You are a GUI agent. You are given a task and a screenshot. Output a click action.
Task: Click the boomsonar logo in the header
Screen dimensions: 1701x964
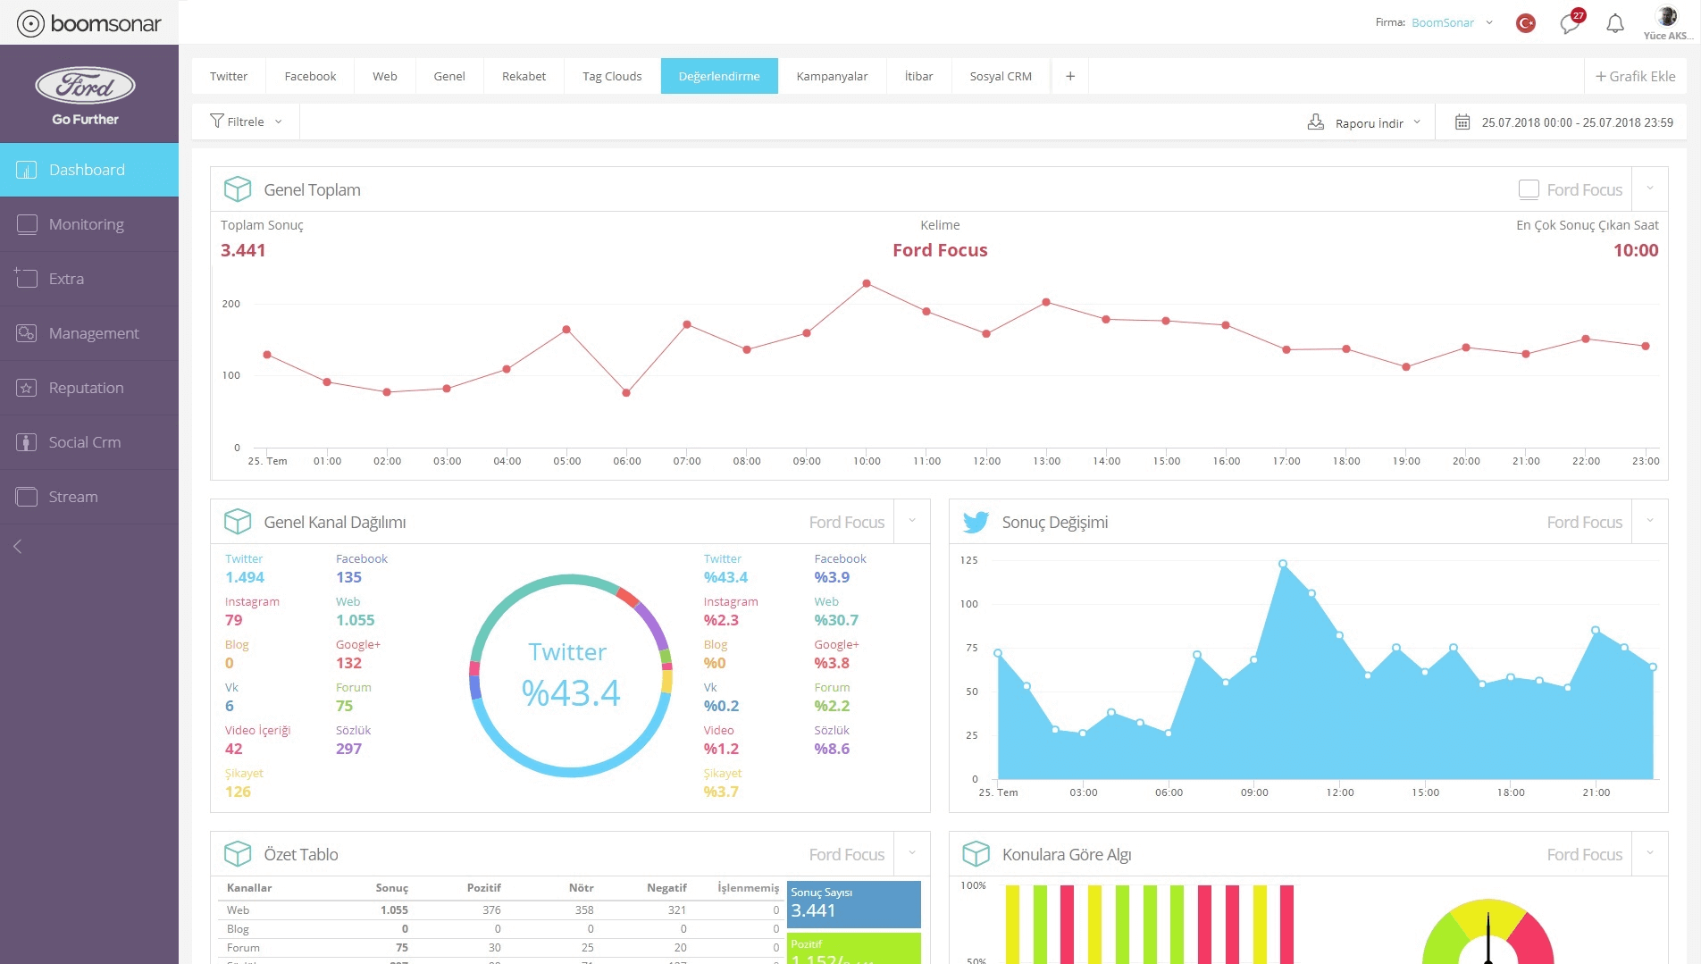[89, 23]
